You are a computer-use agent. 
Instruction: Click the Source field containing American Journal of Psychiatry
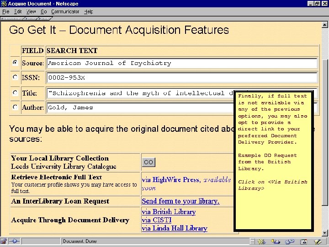(x=182, y=63)
